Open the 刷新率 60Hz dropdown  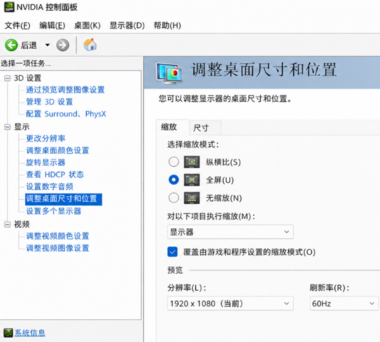(x=344, y=303)
